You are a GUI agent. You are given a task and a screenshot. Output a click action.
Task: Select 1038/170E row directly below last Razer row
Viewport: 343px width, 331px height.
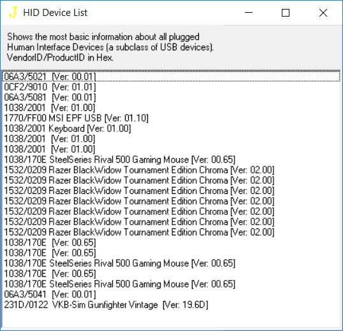[171, 242]
